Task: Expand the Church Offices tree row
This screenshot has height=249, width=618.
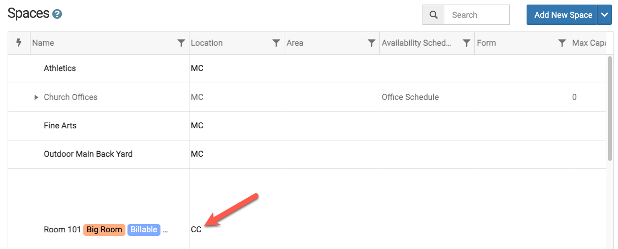Action: (36, 97)
